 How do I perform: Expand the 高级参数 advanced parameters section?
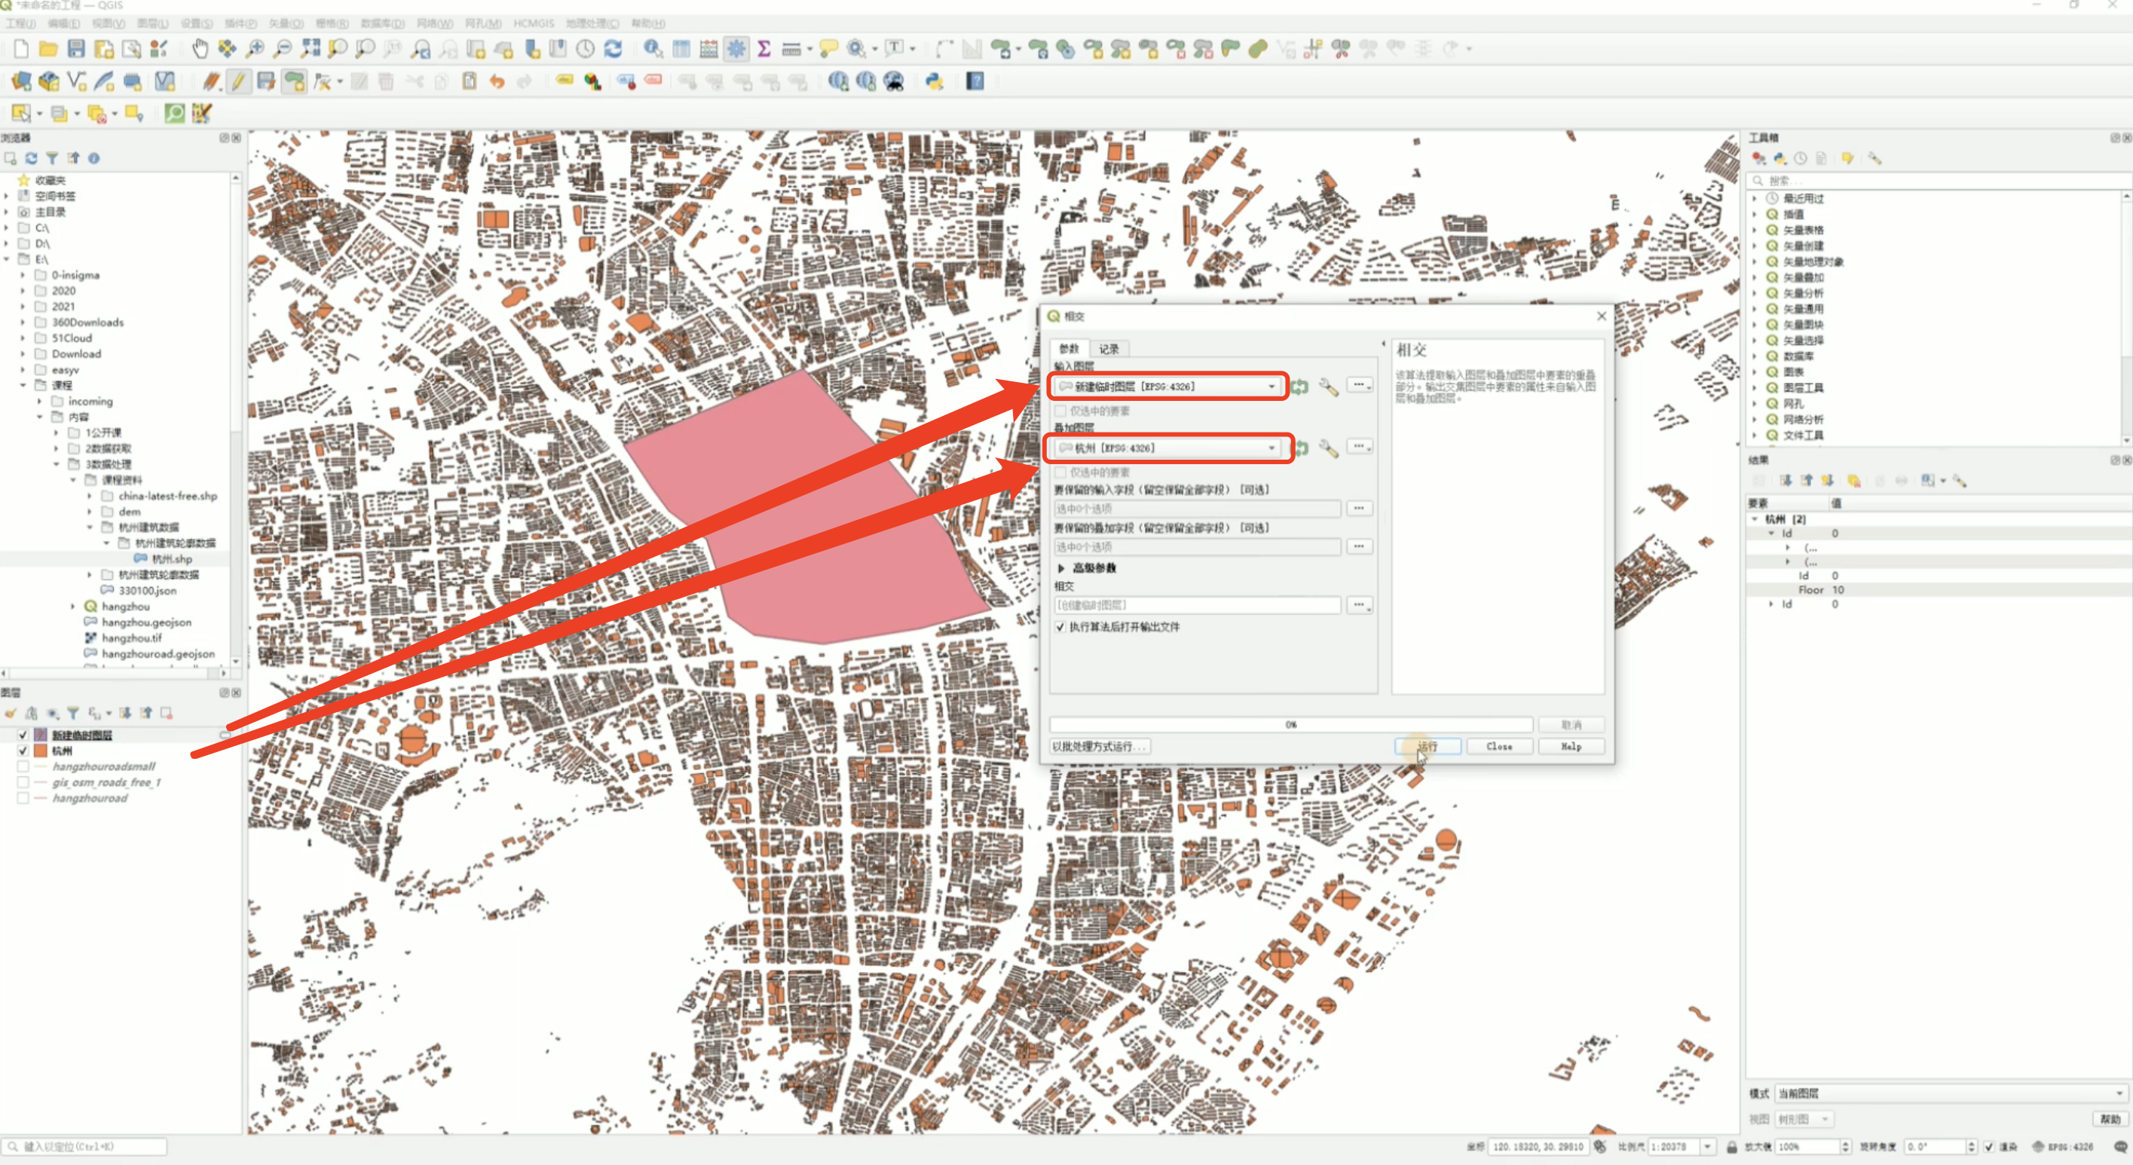coord(1061,568)
